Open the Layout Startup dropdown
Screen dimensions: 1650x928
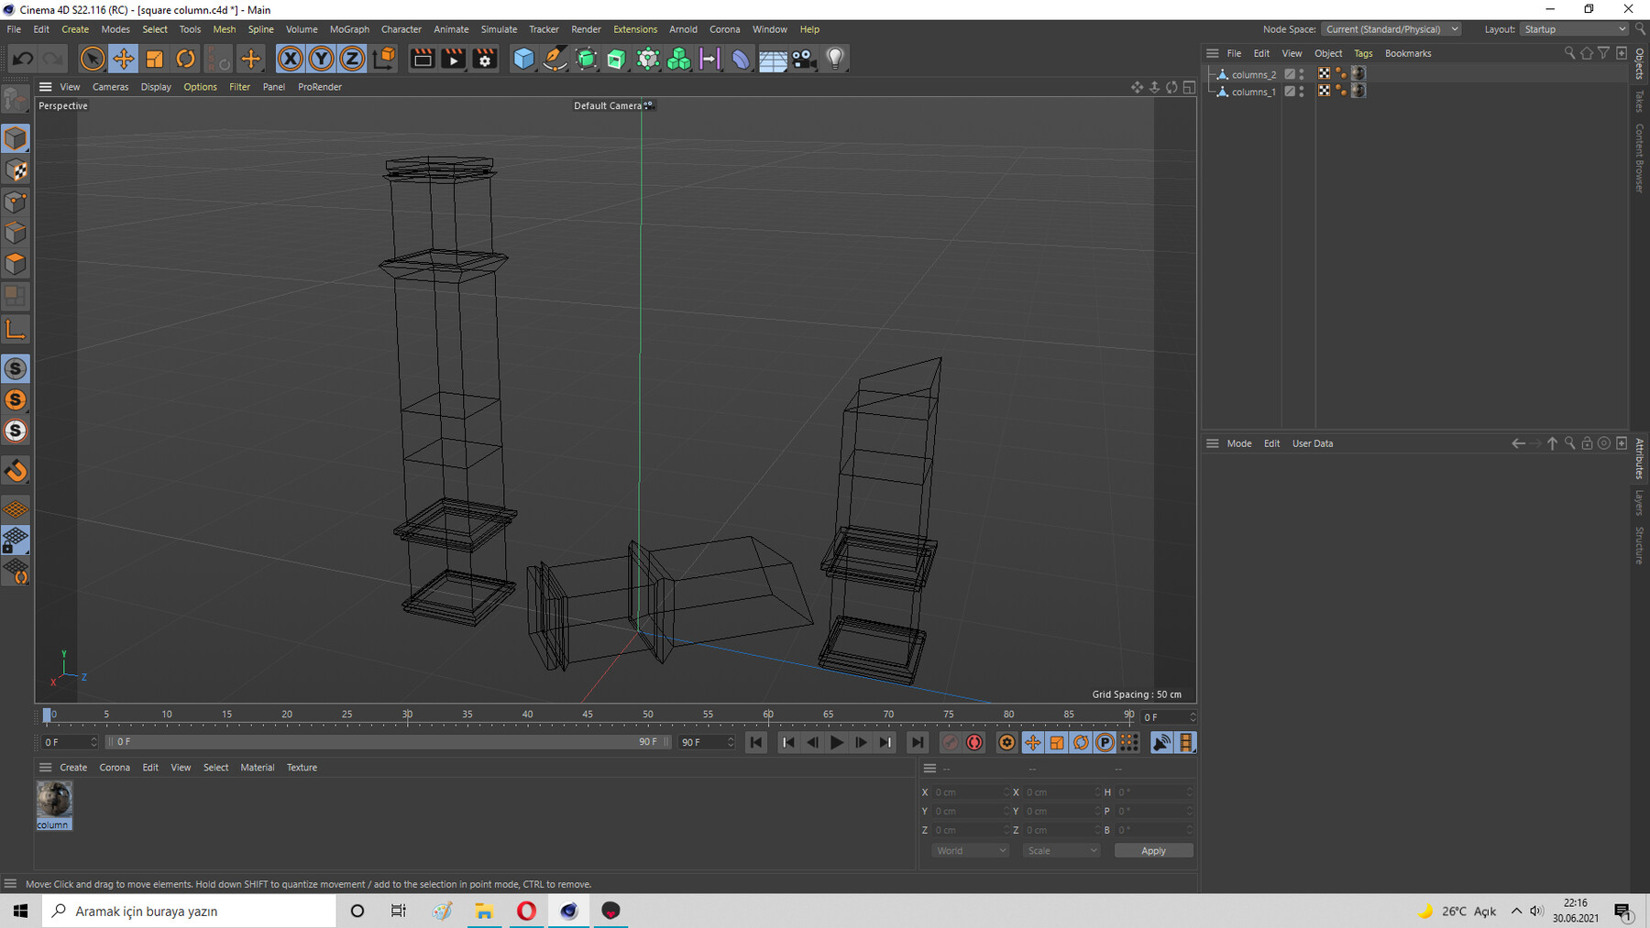click(1574, 29)
